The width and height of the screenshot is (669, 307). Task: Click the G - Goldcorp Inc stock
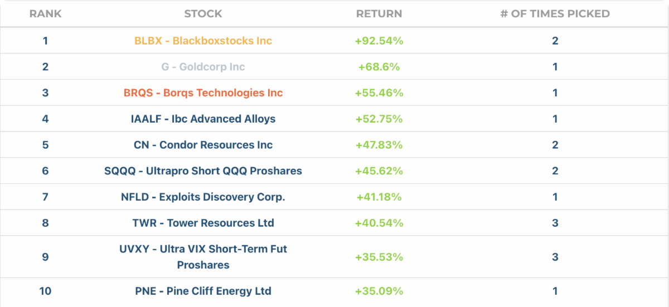(x=203, y=67)
